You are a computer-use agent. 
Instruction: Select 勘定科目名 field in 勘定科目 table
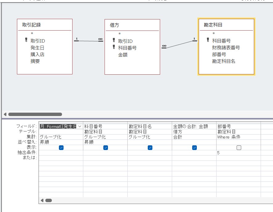pyautogui.click(x=224, y=61)
